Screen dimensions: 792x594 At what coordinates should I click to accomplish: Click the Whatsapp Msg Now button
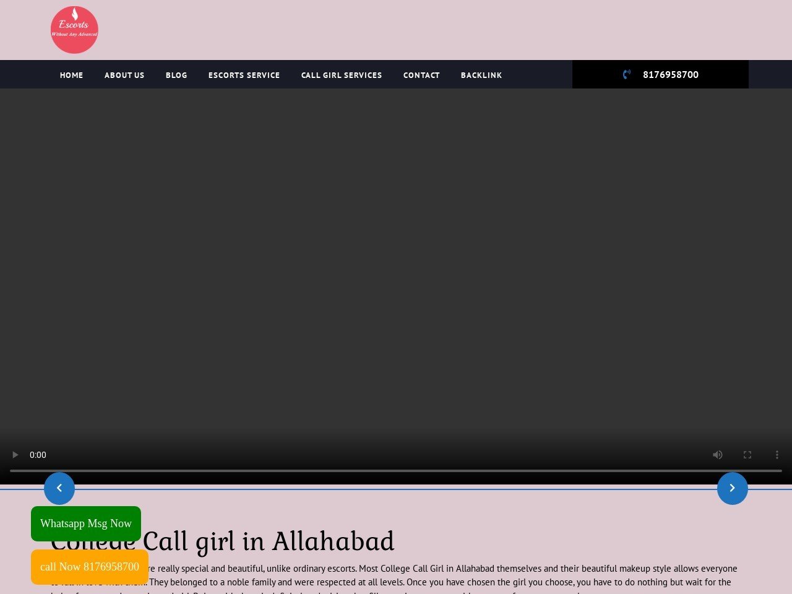[86, 523]
